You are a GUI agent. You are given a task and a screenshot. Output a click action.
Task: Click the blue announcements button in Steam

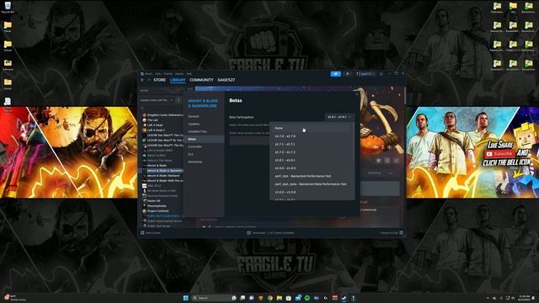coord(336,74)
